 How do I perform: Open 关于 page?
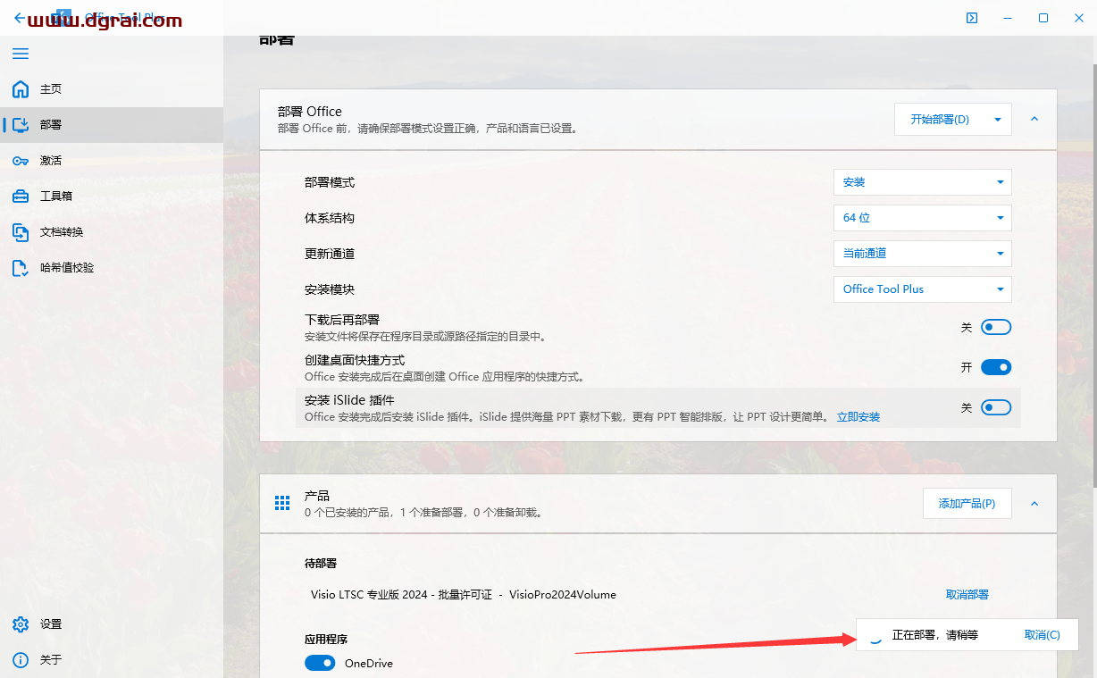click(112, 660)
